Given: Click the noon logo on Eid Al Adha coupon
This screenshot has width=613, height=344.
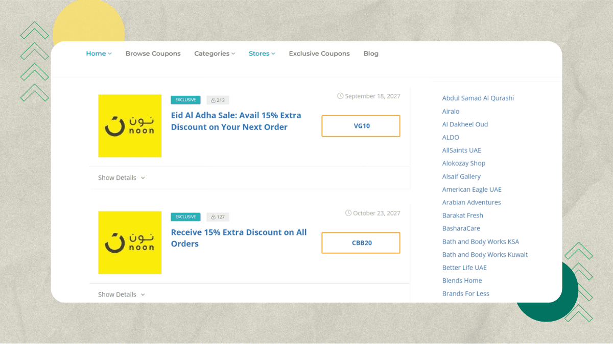Looking at the screenshot, I should point(130,126).
